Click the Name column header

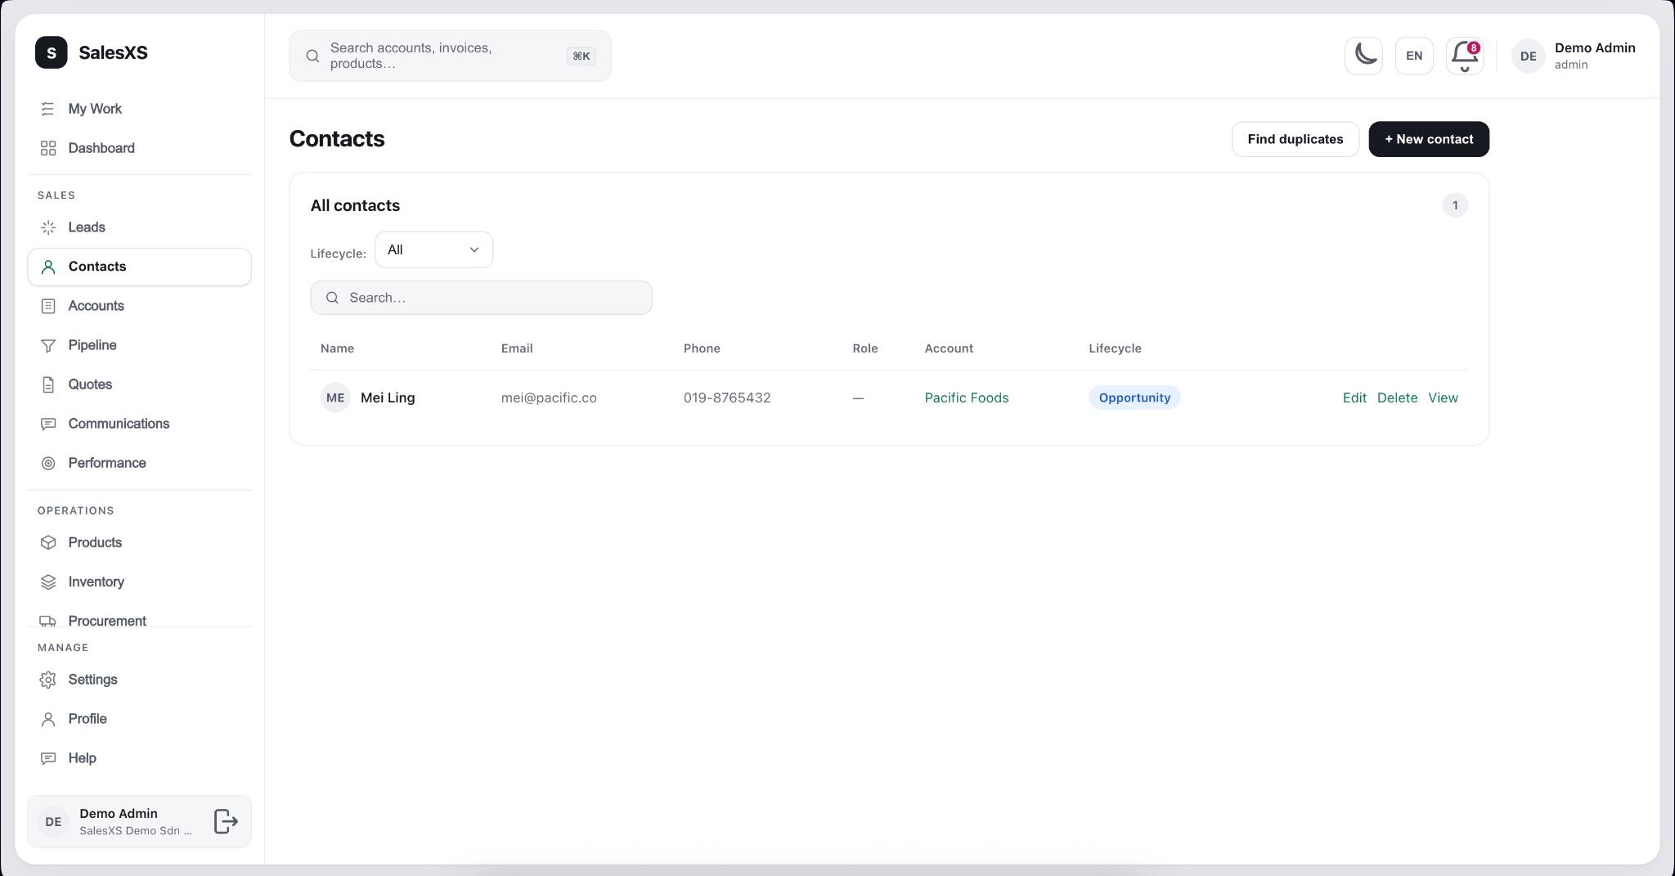[337, 348]
